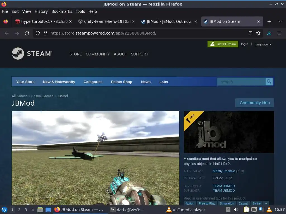
Task: Click the URL address bar
Action: pyautogui.click(x=148, y=33)
